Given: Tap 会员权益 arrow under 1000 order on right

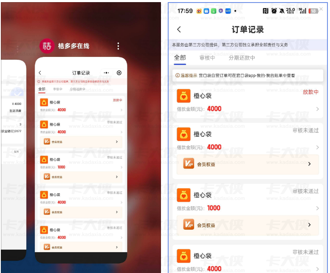Looking at the screenshot, I should (309, 225).
